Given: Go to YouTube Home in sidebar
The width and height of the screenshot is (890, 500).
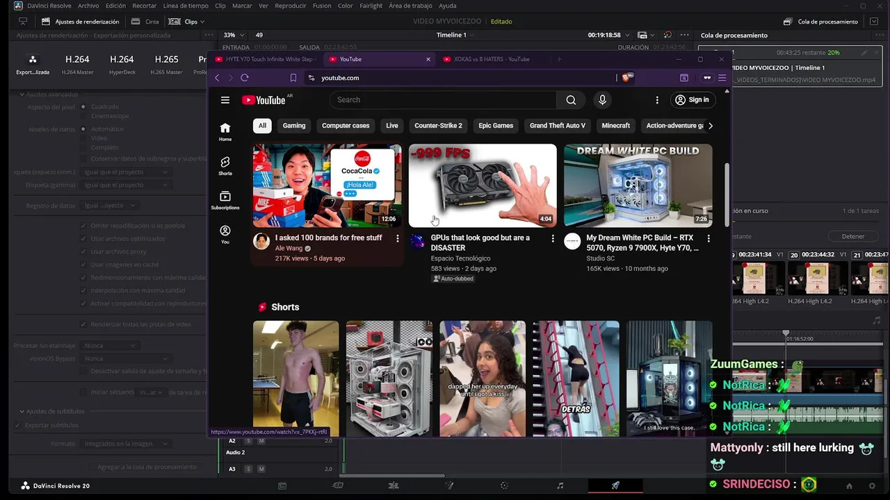Looking at the screenshot, I should tap(225, 131).
